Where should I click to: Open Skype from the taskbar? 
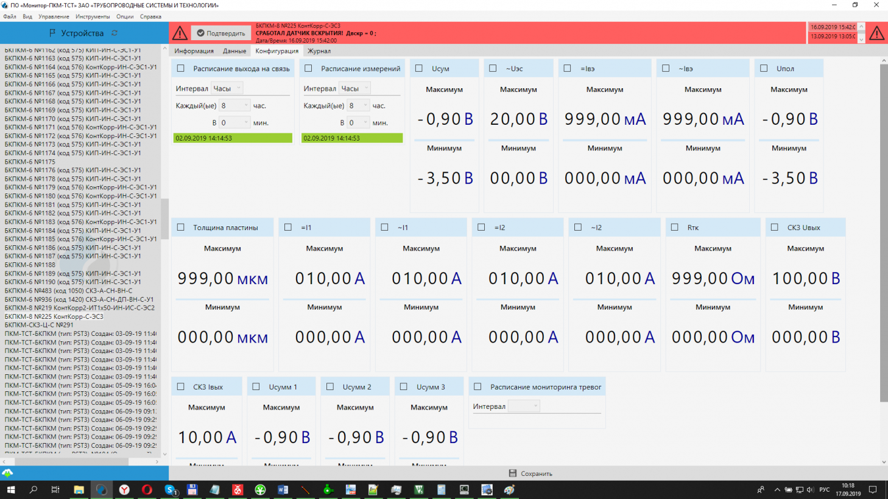tap(170, 489)
